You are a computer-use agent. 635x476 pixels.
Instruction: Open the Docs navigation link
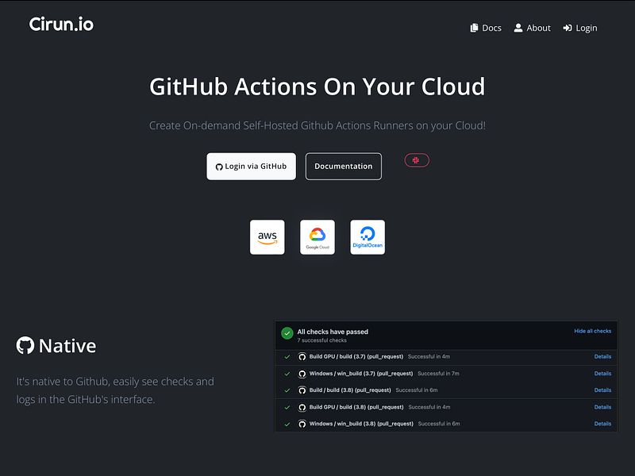486,28
